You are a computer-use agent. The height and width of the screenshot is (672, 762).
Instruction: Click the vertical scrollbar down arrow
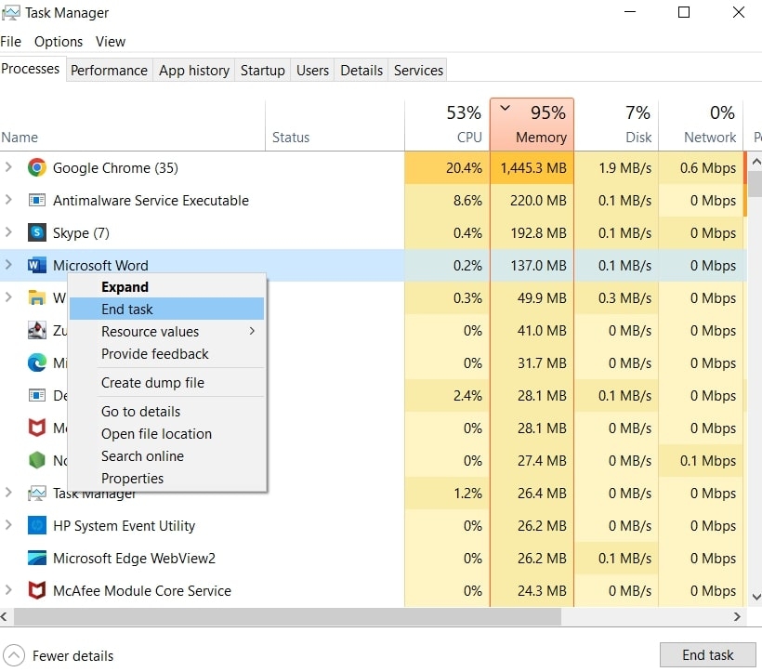755,596
